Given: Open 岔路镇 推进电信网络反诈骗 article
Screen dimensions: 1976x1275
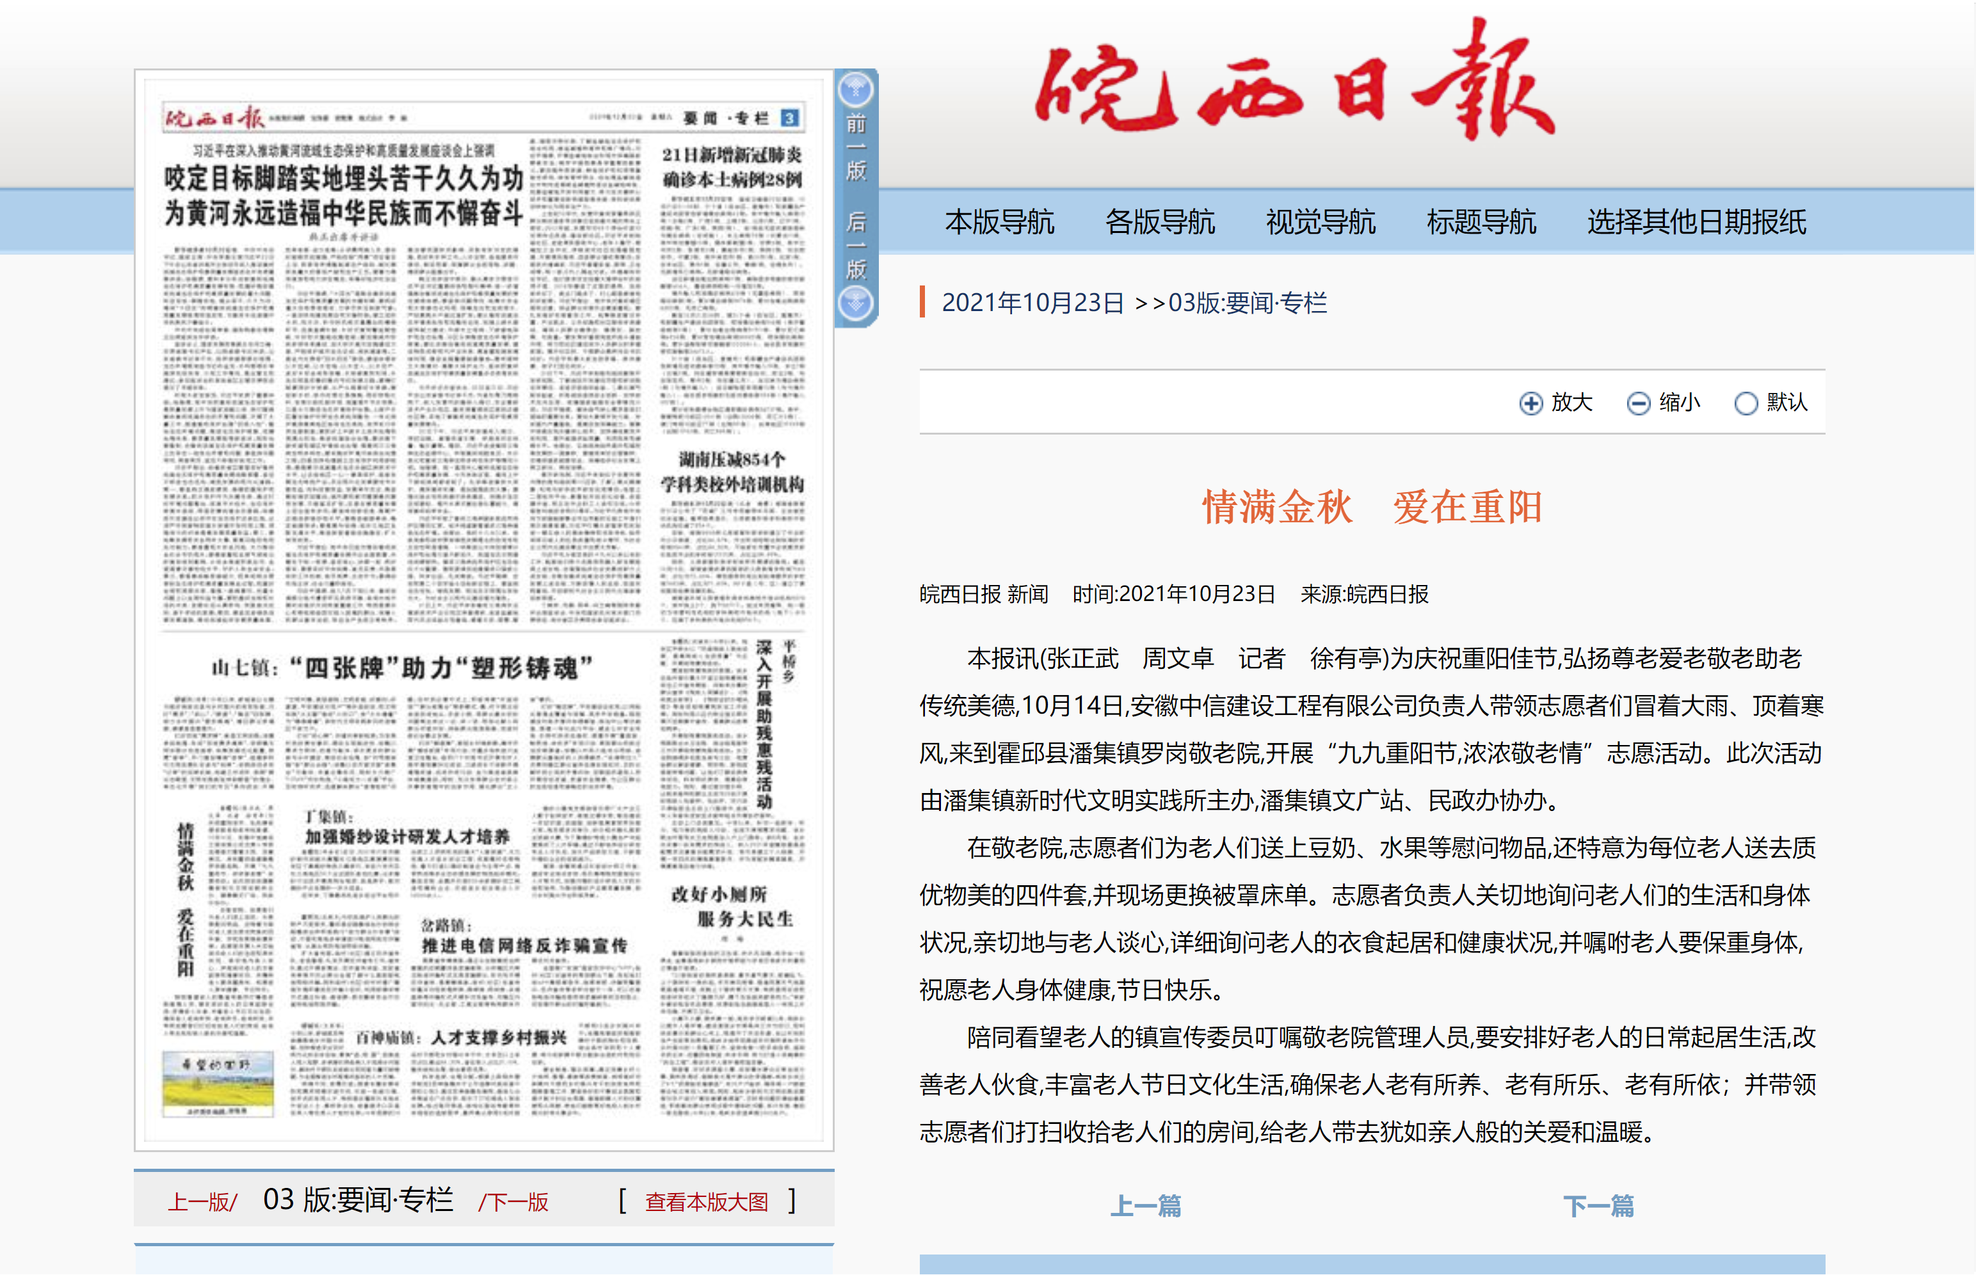Looking at the screenshot, I should point(524,936).
